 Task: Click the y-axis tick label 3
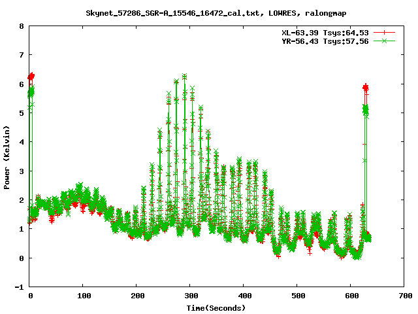pyautogui.click(x=22, y=171)
